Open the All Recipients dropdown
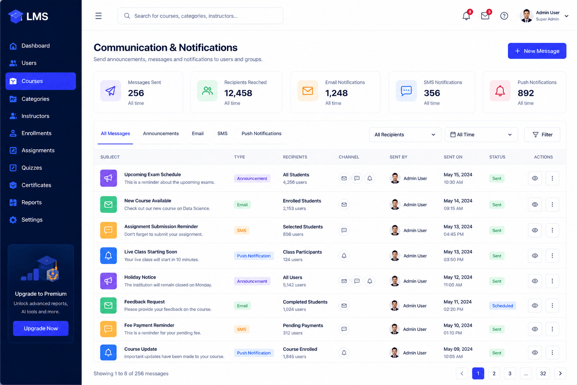Viewport: 577px width, 385px height. pos(405,135)
